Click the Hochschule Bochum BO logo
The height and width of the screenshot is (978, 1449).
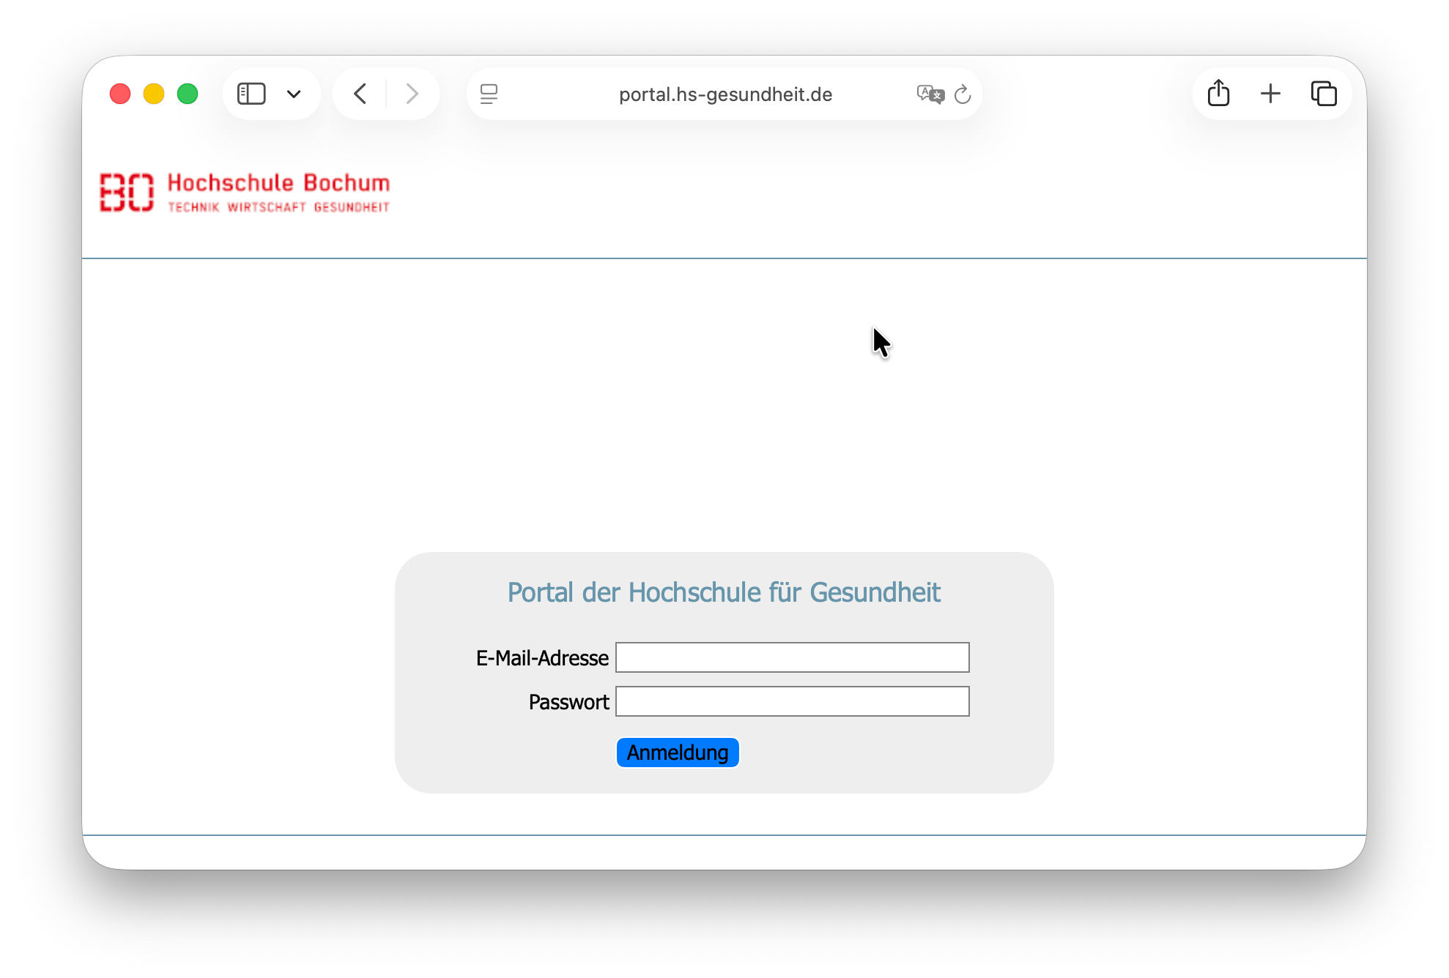pyautogui.click(x=127, y=193)
